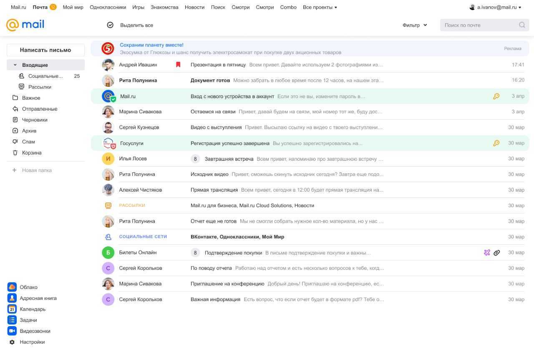This screenshot has height=352, width=534.
Task: Open email Документ готов from Рита Полунина
Action: (310, 80)
